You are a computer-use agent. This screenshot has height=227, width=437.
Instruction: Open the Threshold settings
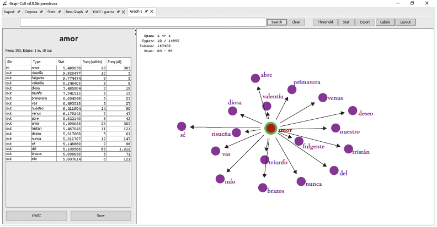click(x=325, y=23)
